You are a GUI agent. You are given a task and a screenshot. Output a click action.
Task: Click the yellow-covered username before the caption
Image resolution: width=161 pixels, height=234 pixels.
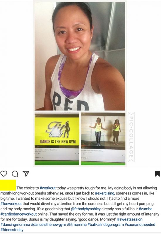tap(8, 185)
